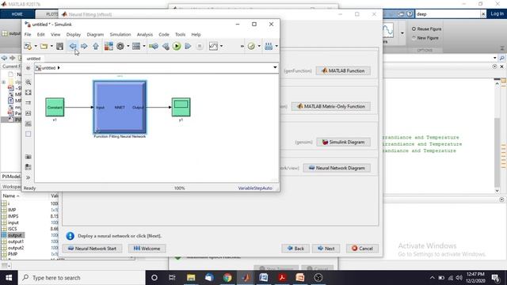Switch to the MATLAB HOME tab
507x285 pixels.
[x=17, y=14]
